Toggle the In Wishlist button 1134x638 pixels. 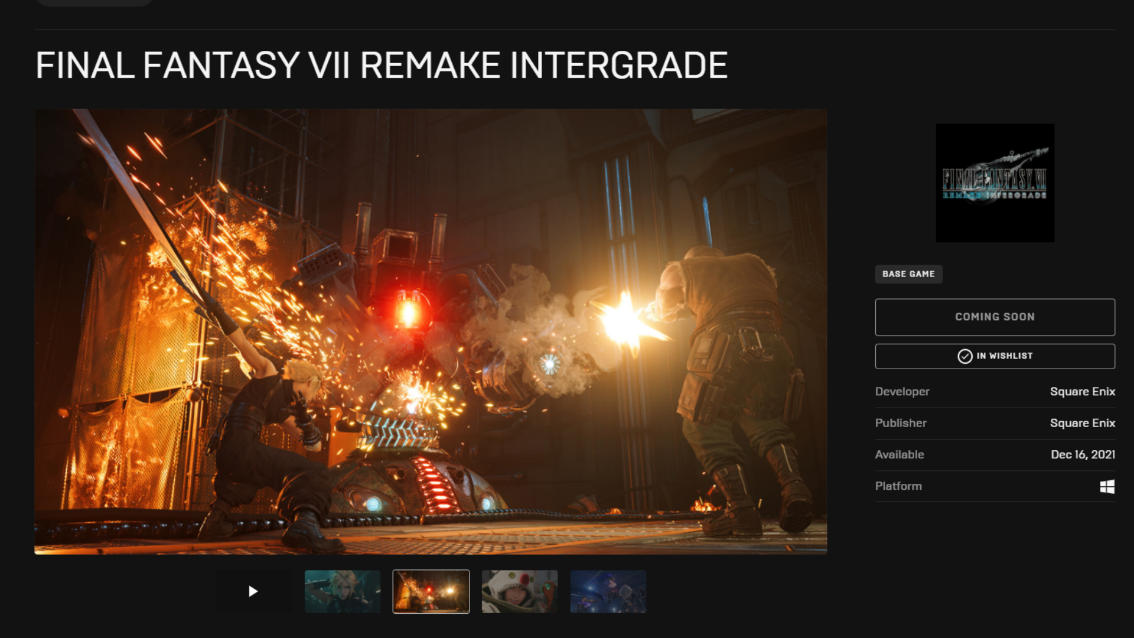click(995, 356)
